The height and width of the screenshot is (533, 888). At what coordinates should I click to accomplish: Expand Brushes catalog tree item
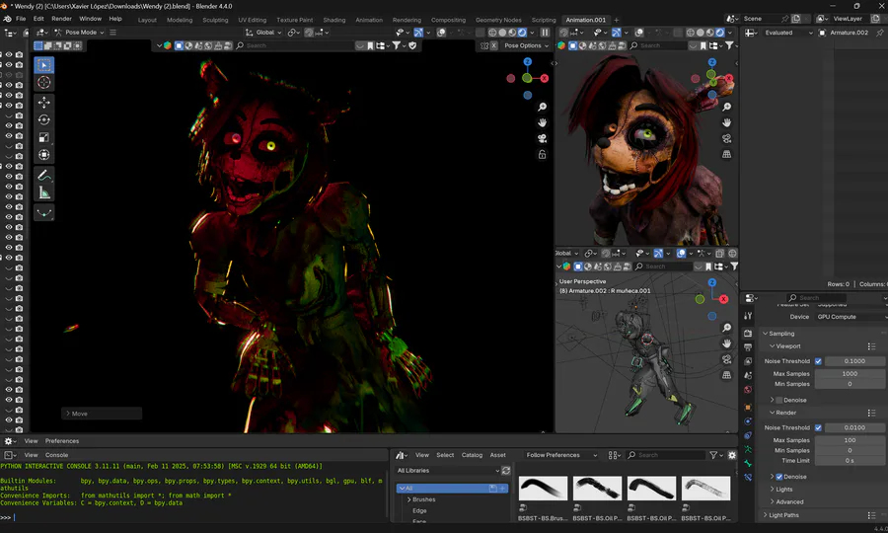(x=408, y=499)
